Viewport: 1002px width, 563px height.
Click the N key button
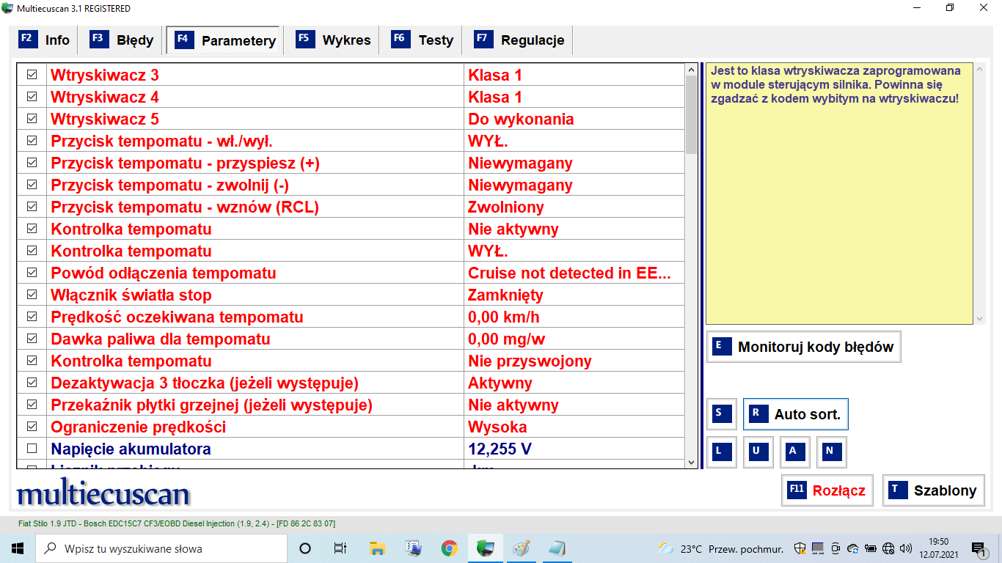coord(832,452)
